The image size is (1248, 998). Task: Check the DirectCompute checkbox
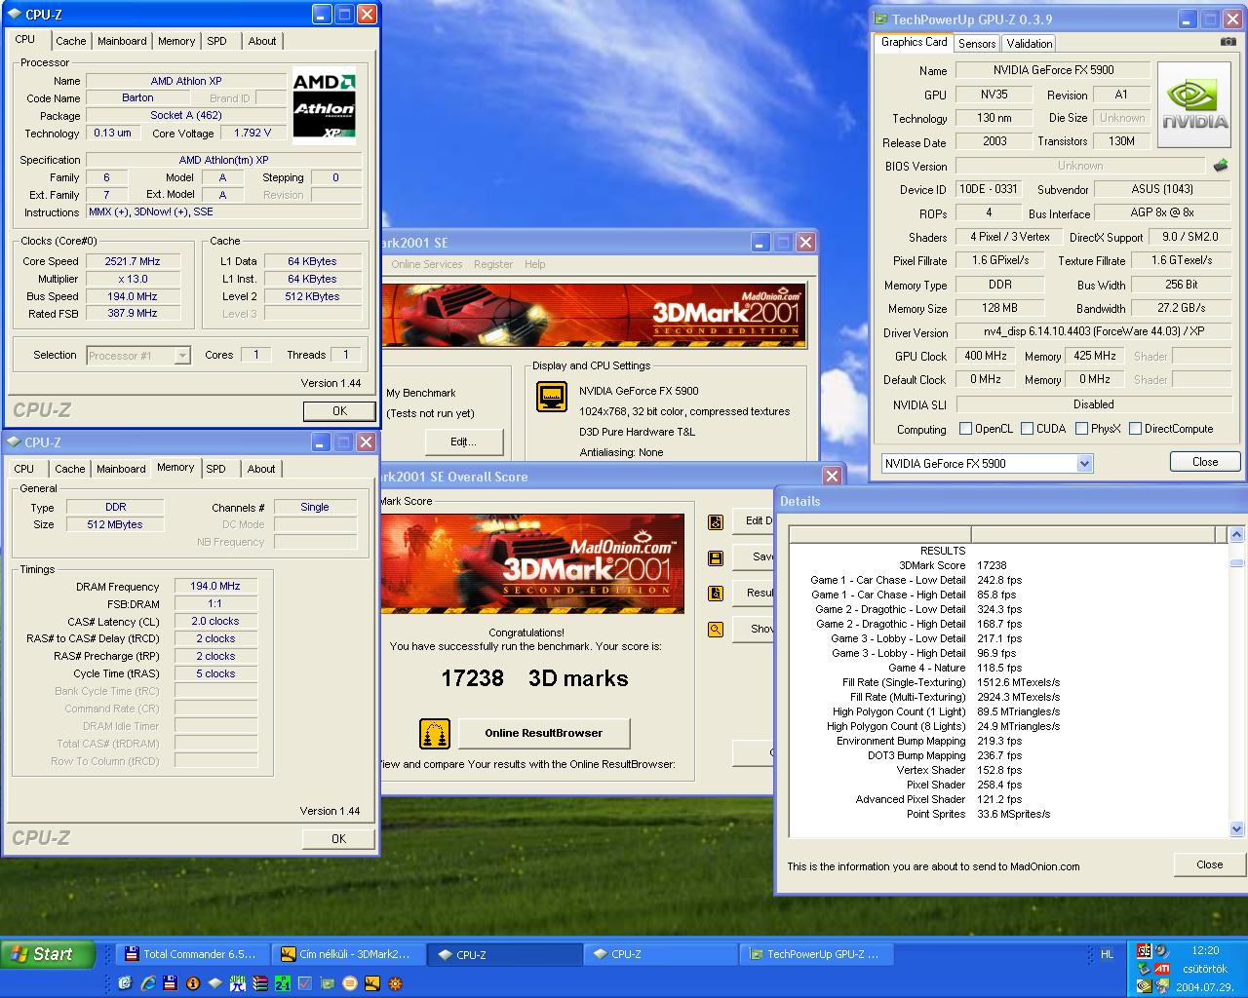click(1135, 429)
